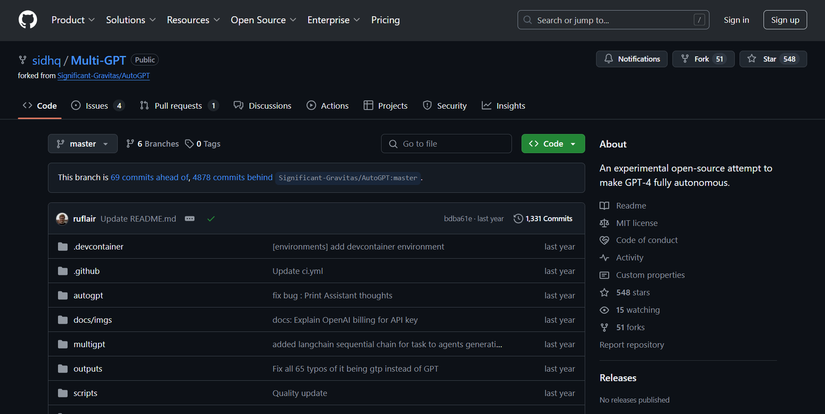Open the 69 commits ahead of link

[150, 177]
